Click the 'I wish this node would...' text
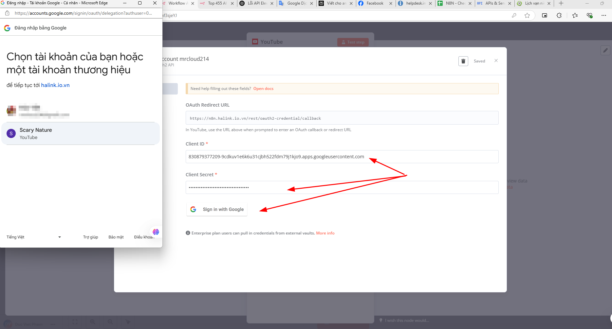The width and height of the screenshot is (612, 329). click(x=407, y=320)
